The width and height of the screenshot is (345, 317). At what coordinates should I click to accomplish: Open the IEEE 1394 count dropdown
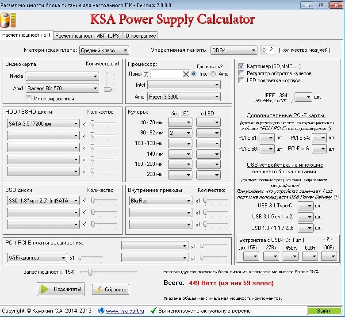303,97
